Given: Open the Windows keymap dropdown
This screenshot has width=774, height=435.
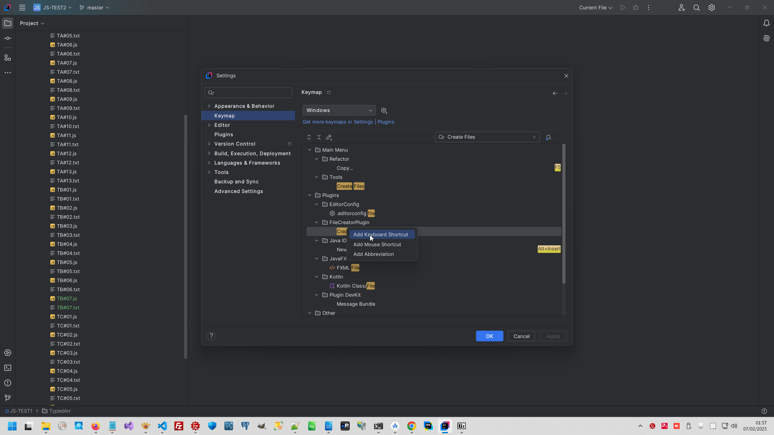Looking at the screenshot, I should click(339, 110).
